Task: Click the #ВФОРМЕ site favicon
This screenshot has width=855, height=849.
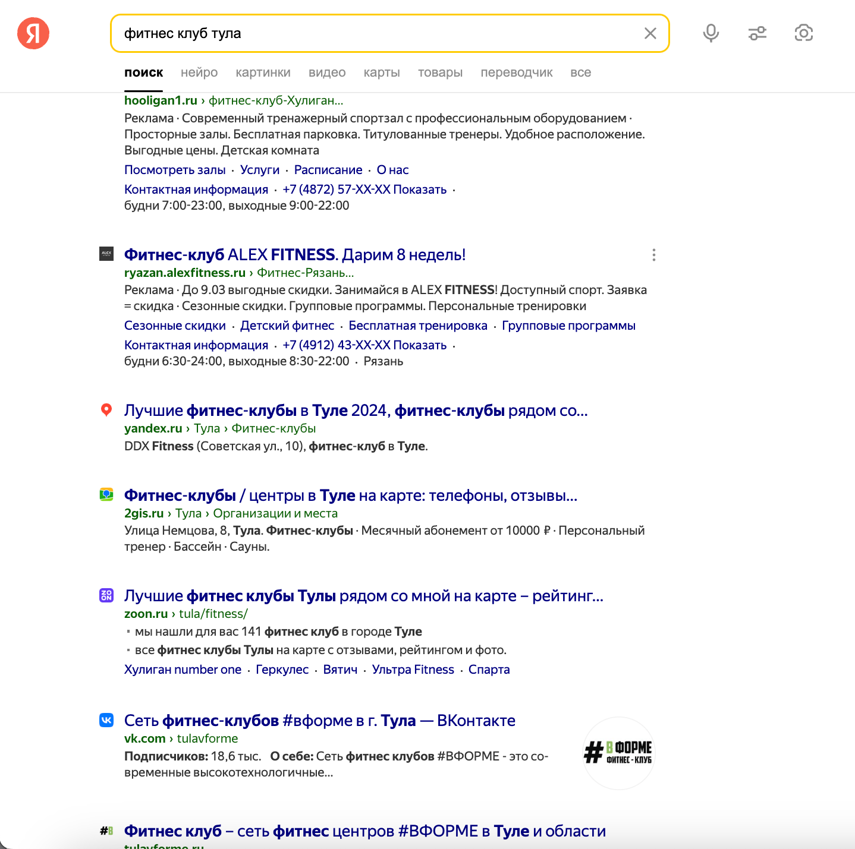Action: pyautogui.click(x=106, y=831)
